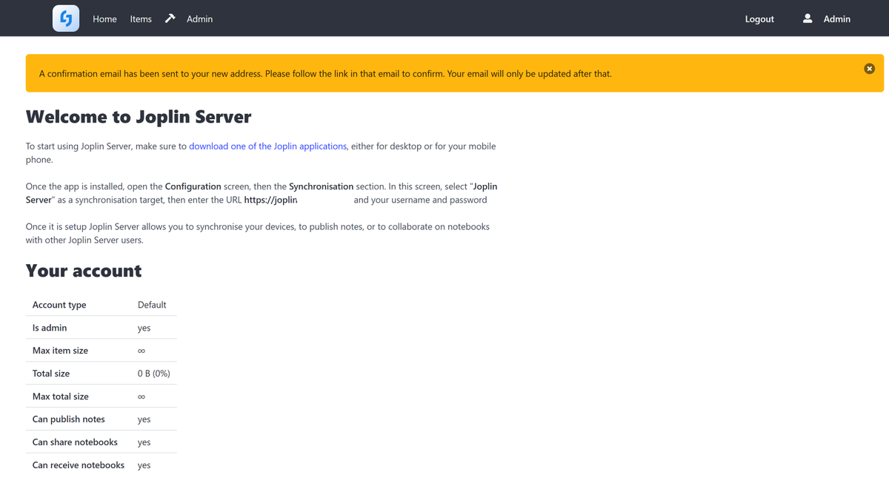Screen dimensions: 889x483
Task: Select the 'Max total size' label
Action: [x=61, y=396]
